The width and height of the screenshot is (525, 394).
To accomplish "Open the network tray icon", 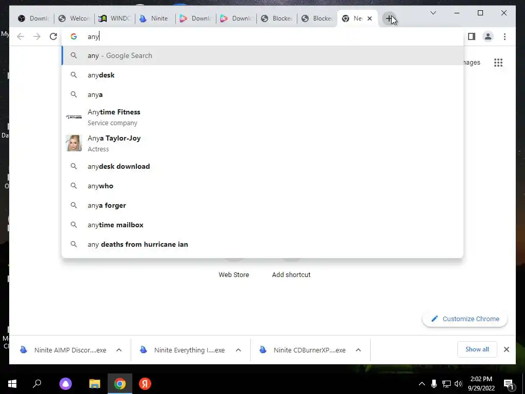I will 447,384.
